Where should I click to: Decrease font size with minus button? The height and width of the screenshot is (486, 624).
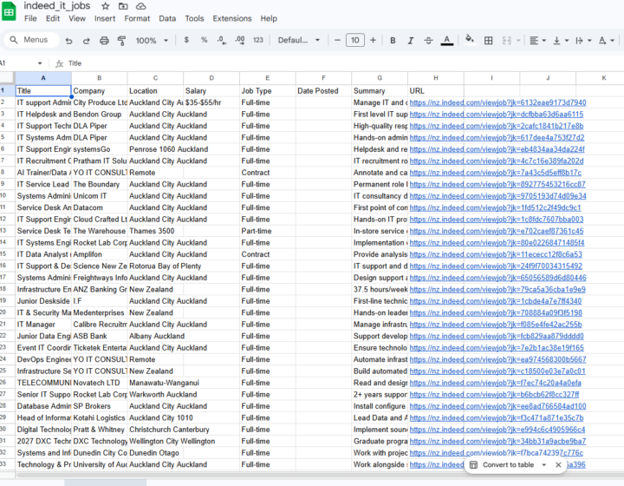tap(337, 40)
